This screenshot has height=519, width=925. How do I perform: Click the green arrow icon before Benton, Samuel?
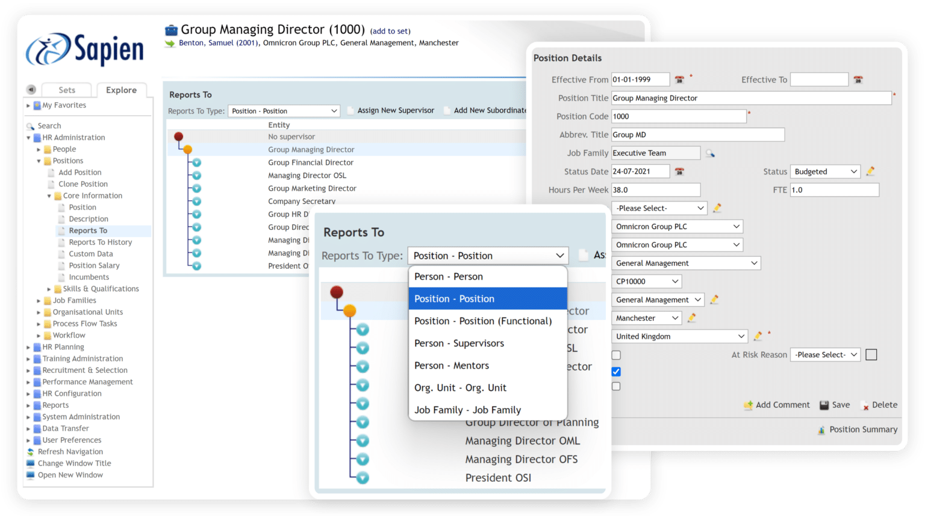(170, 43)
